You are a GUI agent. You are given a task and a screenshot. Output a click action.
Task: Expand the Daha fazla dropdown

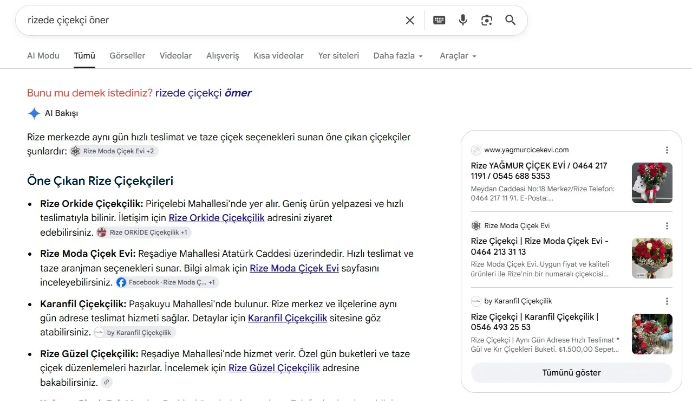point(398,55)
